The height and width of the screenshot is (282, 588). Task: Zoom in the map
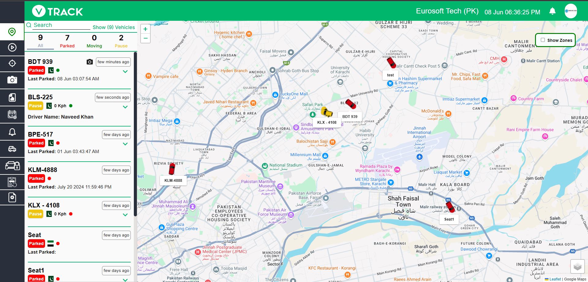click(x=145, y=29)
